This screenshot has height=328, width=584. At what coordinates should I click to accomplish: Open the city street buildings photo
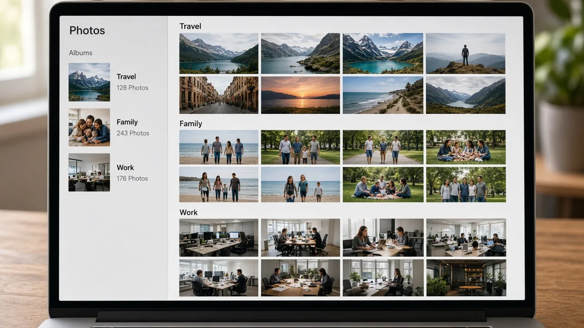click(x=219, y=95)
